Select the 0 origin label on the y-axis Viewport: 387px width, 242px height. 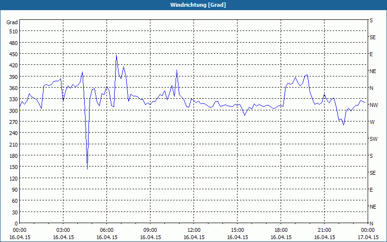click(16, 224)
